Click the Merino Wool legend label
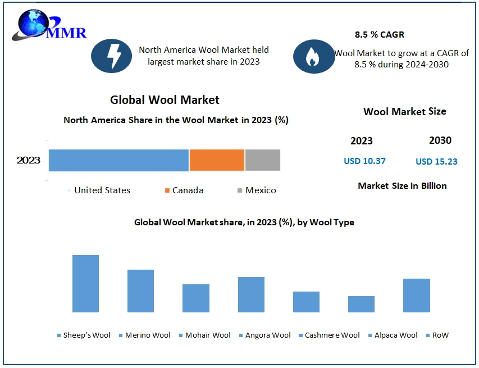Screen dimensions: 479x368 (148, 335)
